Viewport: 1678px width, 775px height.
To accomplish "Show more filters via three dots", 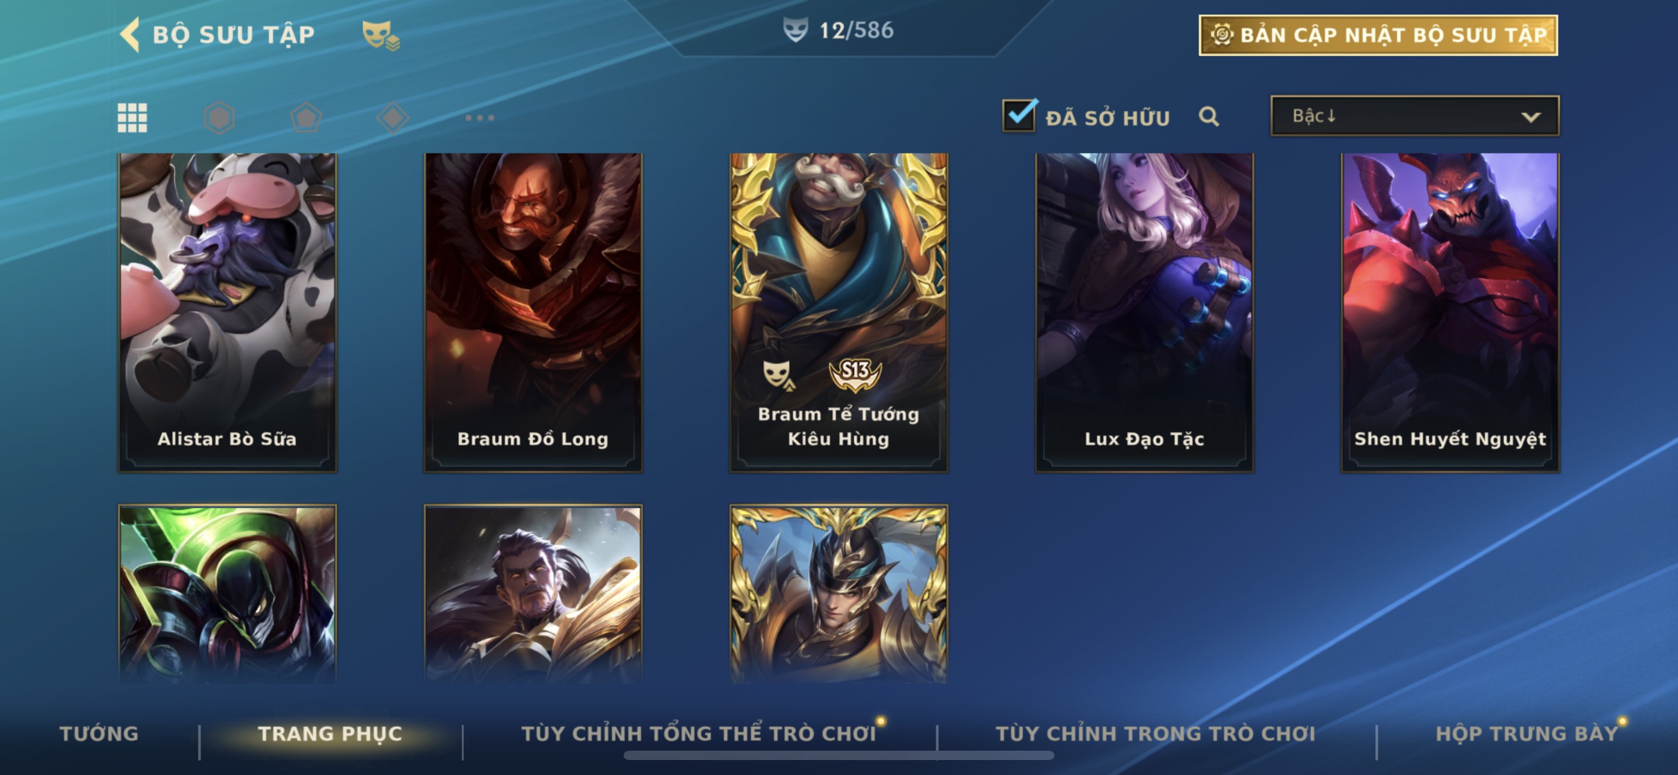I will pyautogui.click(x=479, y=118).
